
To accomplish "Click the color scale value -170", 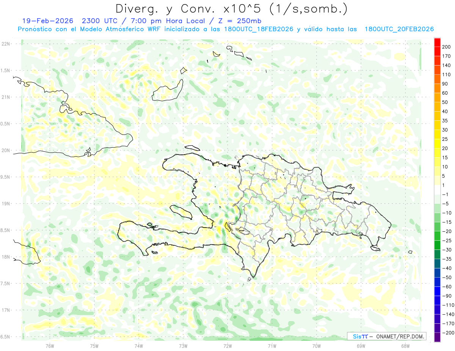I will [448, 323].
